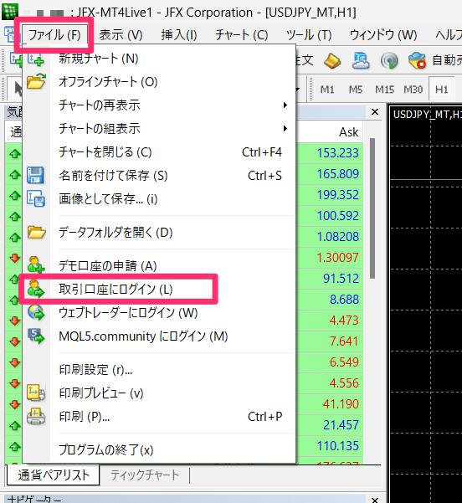Select 新規チャート (N) menu entry
The width and height of the screenshot is (462, 503).
(x=159, y=59)
